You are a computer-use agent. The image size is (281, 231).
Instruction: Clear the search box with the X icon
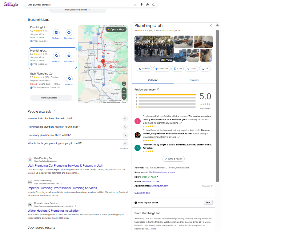pos(135,5)
